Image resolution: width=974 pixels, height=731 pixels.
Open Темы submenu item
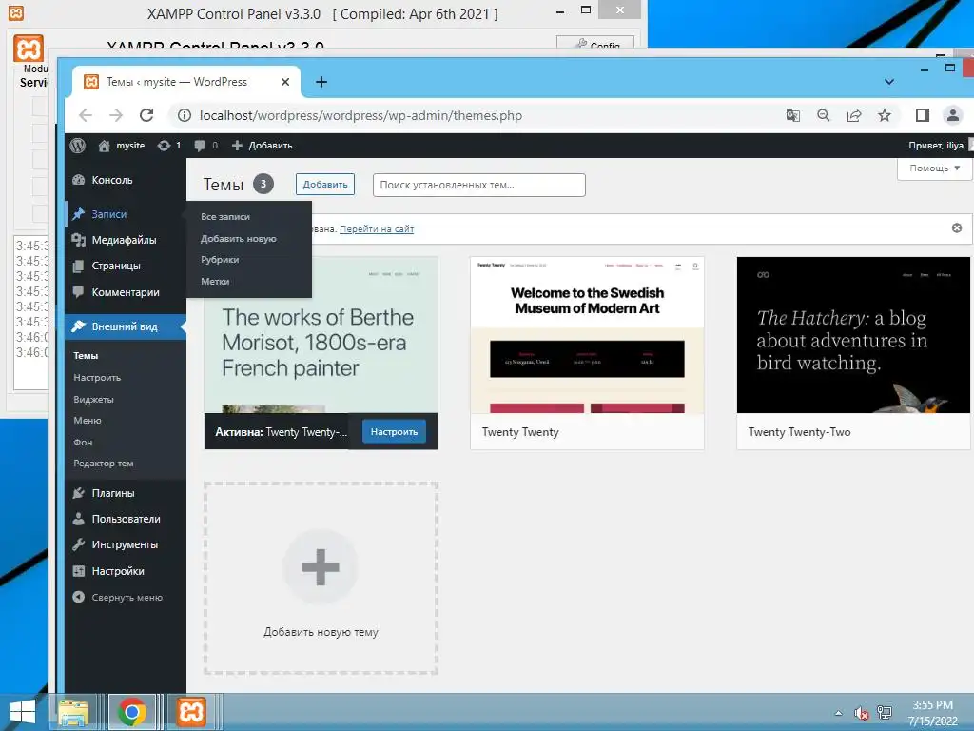tap(86, 356)
